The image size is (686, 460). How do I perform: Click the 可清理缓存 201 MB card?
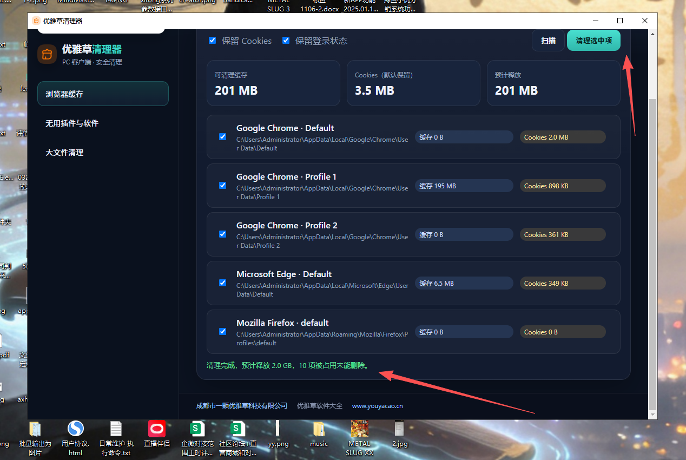pos(273,83)
